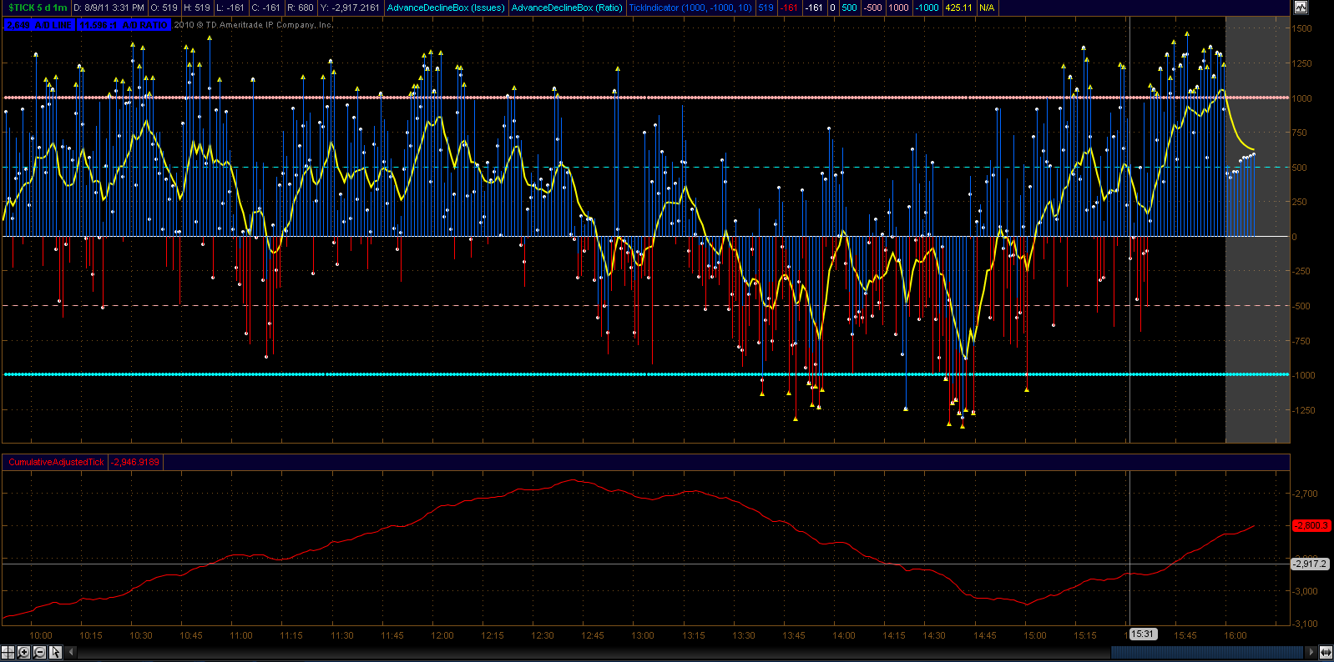The image size is (1334, 662).
Task: Click the CumulativeAdjustedTick value -2,946.9189
Action: coord(135,462)
